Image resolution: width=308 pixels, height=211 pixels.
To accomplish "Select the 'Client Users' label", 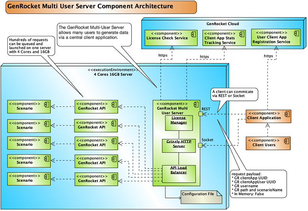I will click(264, 145).
